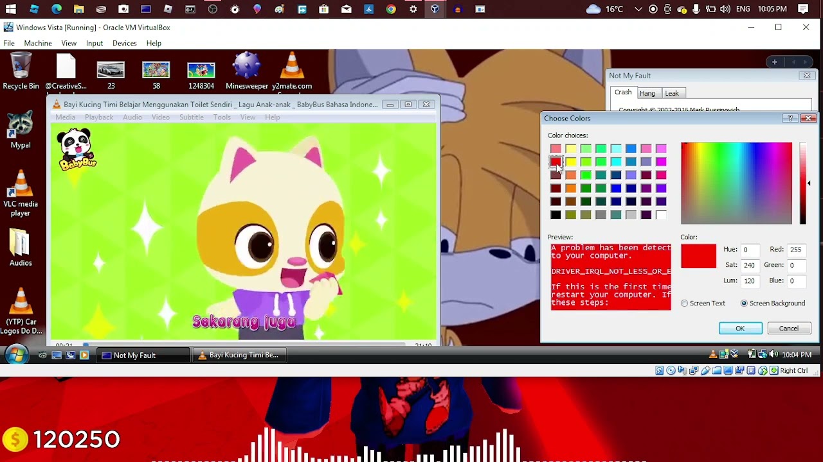Select the @CreativeS... file icon
823x462 pixels.
pyautogui.click(x=66, y=71)
